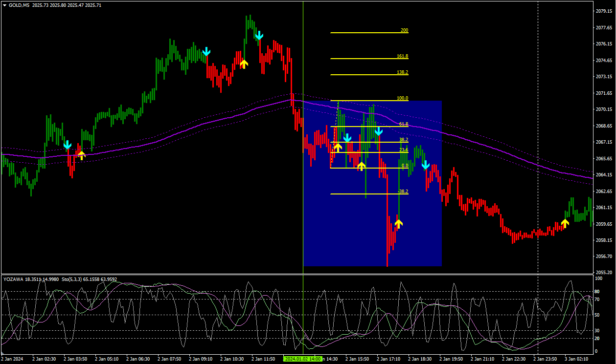The image size is (616, 364).
Task: Select the cyan down arrow at chart's highest peak
Action: (259, 35)
